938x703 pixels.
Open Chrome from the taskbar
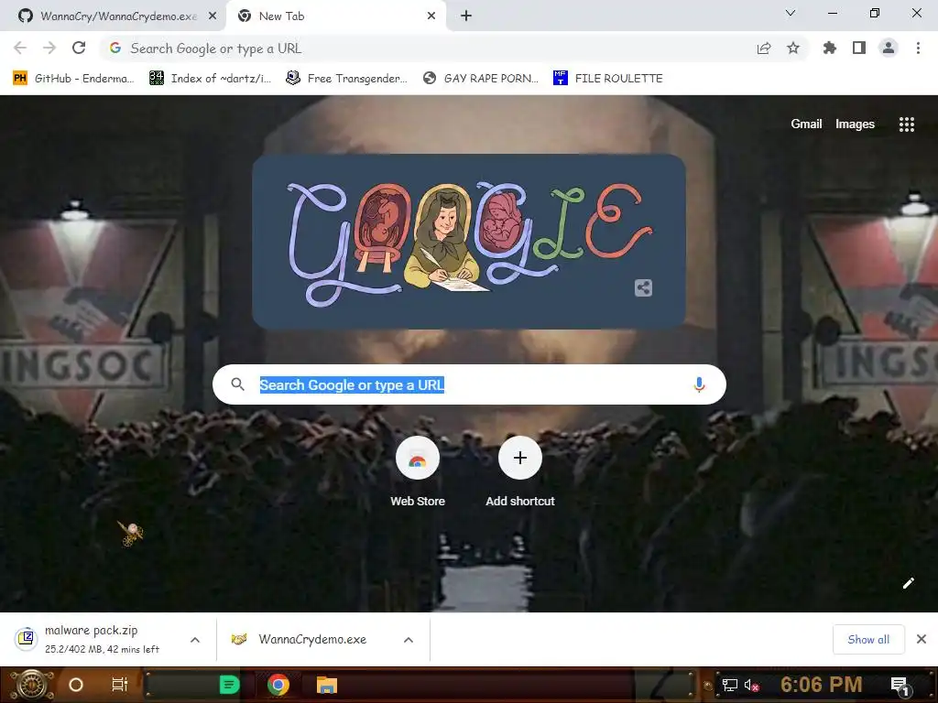[x=278, y=685]
